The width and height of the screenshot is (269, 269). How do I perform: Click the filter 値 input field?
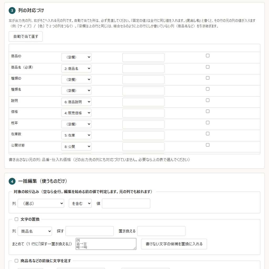click(x=126, y=204)
